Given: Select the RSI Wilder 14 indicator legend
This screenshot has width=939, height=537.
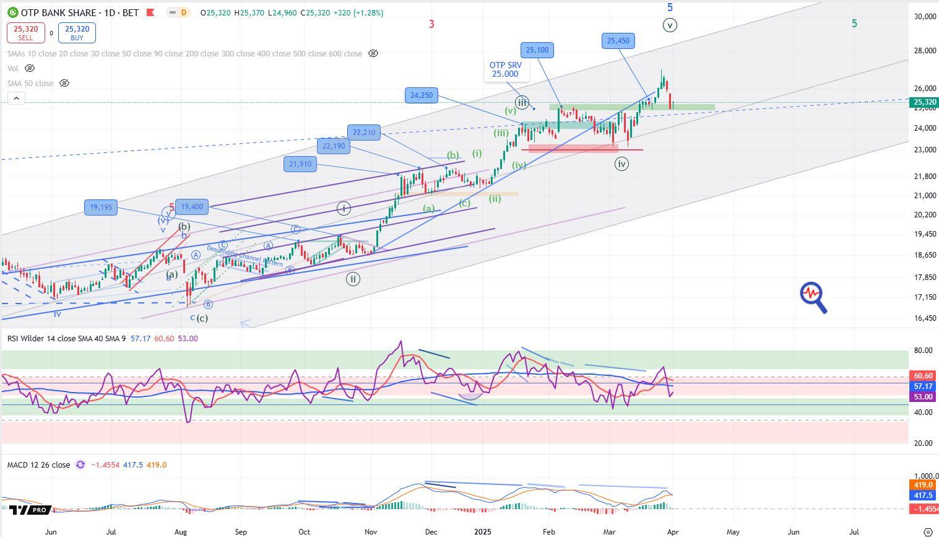Looking at the screenshot, I should point(66,338).
